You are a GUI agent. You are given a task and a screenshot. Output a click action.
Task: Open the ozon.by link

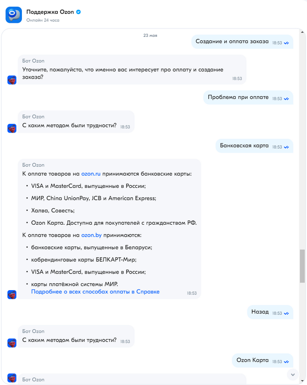91,235
